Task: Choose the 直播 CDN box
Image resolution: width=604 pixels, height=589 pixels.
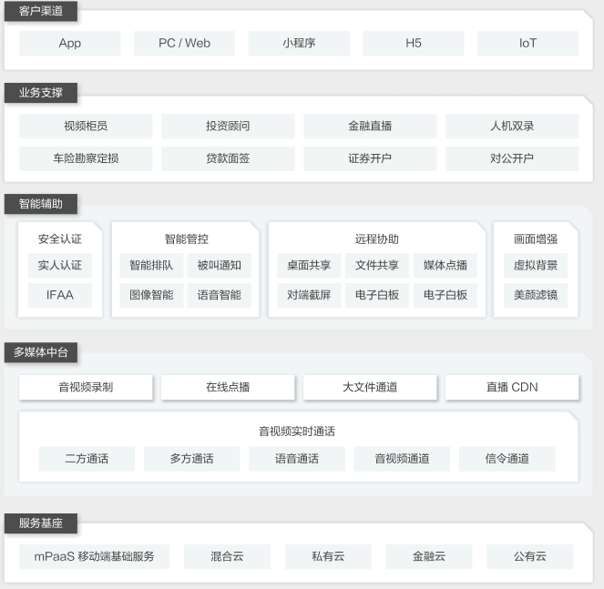Action: tap(512, 387)
